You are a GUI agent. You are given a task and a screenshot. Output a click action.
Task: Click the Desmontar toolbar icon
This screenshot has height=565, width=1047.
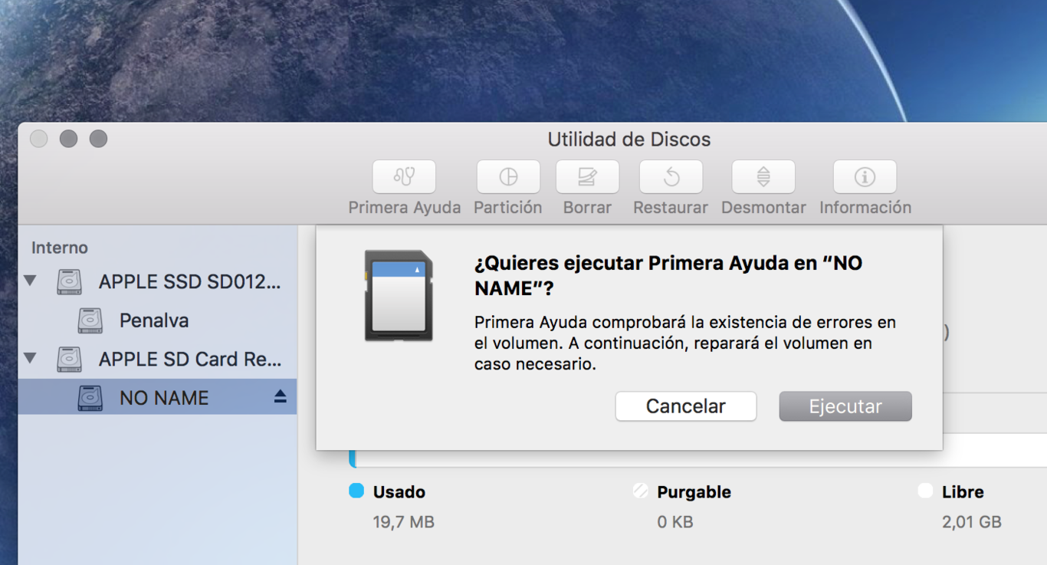tap(763, 176)
